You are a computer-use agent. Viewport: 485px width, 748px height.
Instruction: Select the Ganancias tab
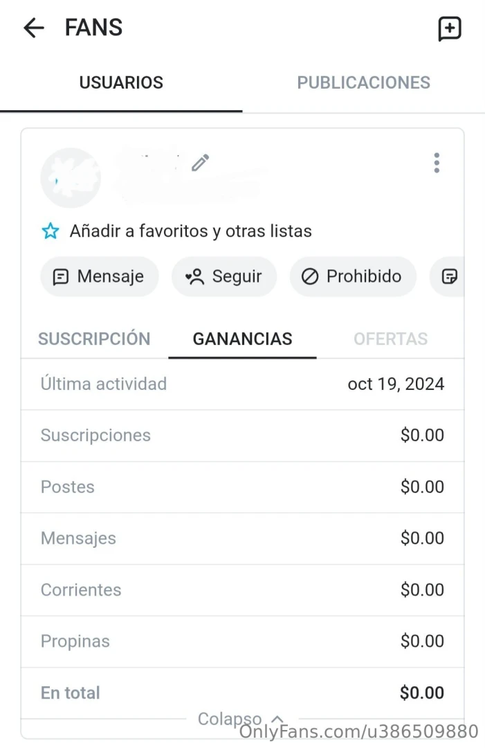point(242,339)
